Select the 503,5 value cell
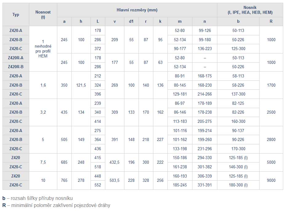This screenshot has width=286, height=211. pyautogui.click(x=115, y=181)
